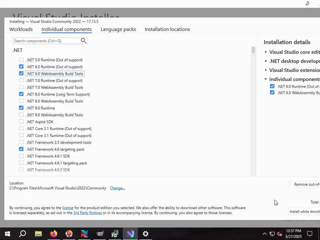Check .NET Core 2.1 Runtime checkbox
Screen dimensions: 320x240
tap(21, 128)
